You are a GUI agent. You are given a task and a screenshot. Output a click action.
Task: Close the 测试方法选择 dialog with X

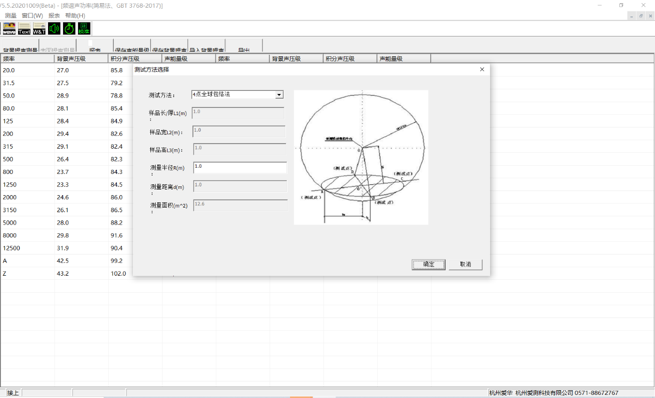(x=482, y=69)
